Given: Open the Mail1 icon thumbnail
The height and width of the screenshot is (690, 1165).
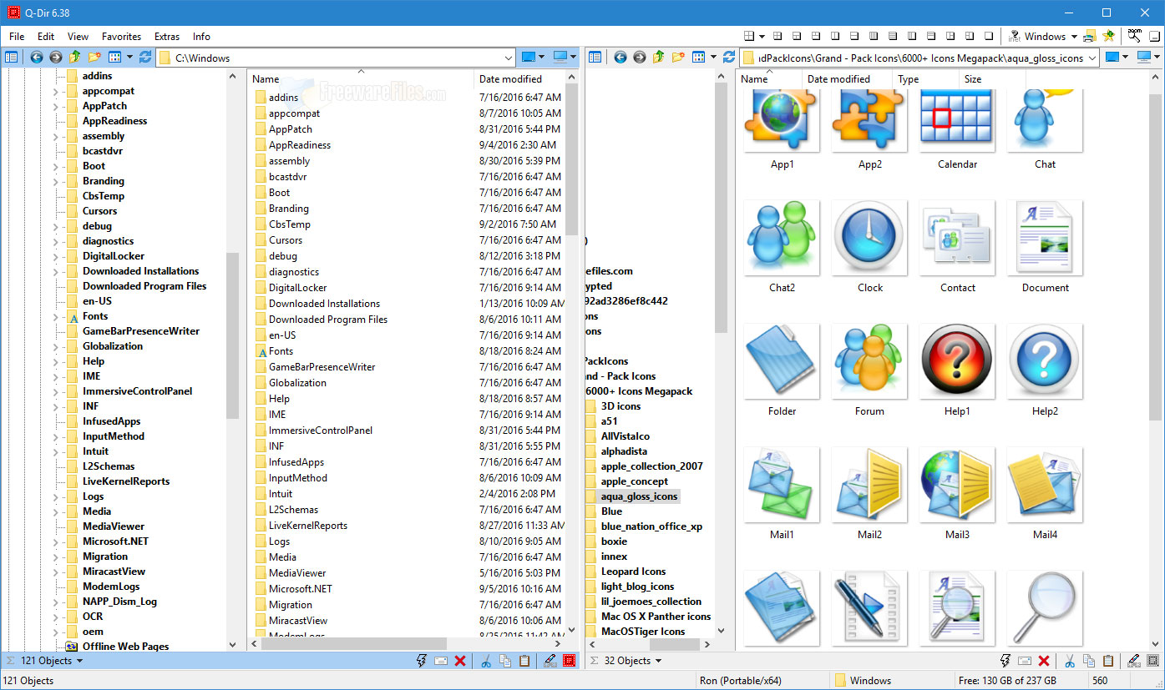Looking at the screenshot, I should click(x=782, y=484).
